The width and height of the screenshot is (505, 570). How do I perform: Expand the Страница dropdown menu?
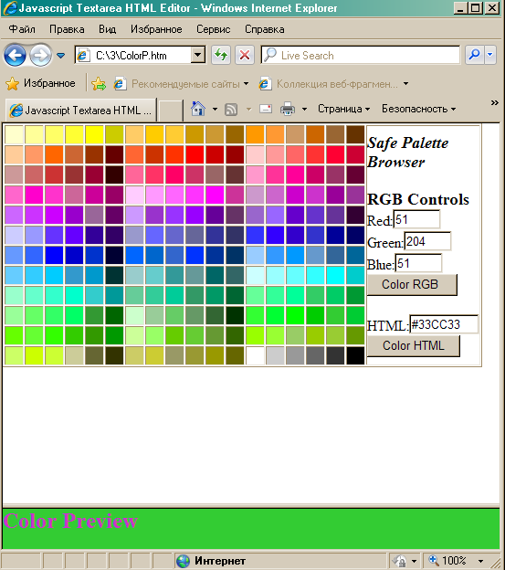tap(343, 109)
